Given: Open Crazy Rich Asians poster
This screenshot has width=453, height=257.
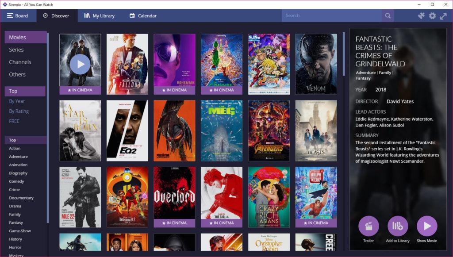Looking at the screenshot, I should point(269,197).
